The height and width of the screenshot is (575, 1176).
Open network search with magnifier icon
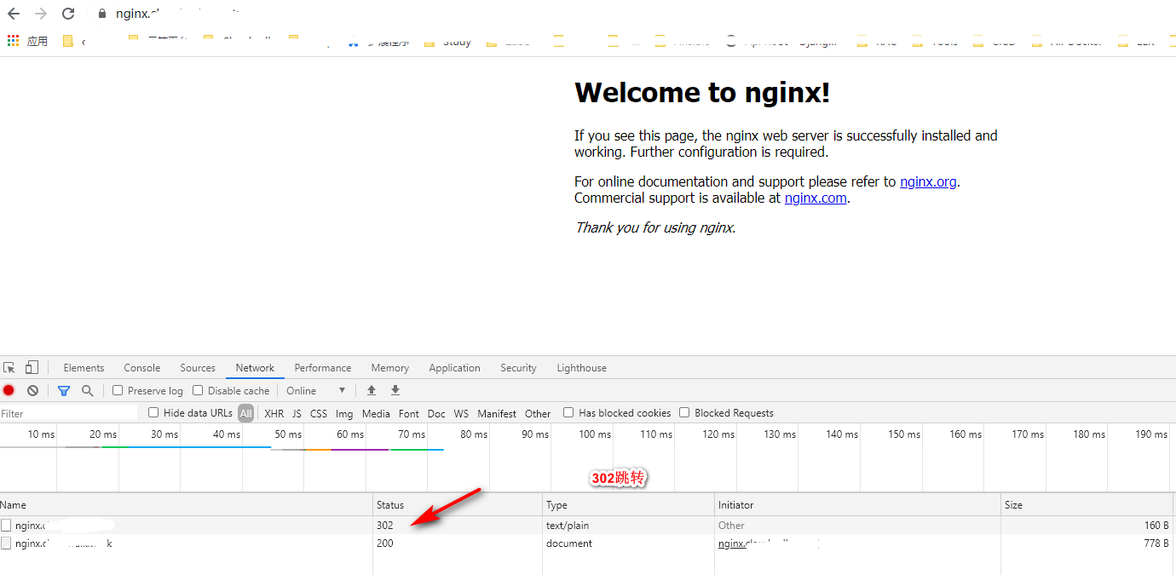(x=87, y=390)
